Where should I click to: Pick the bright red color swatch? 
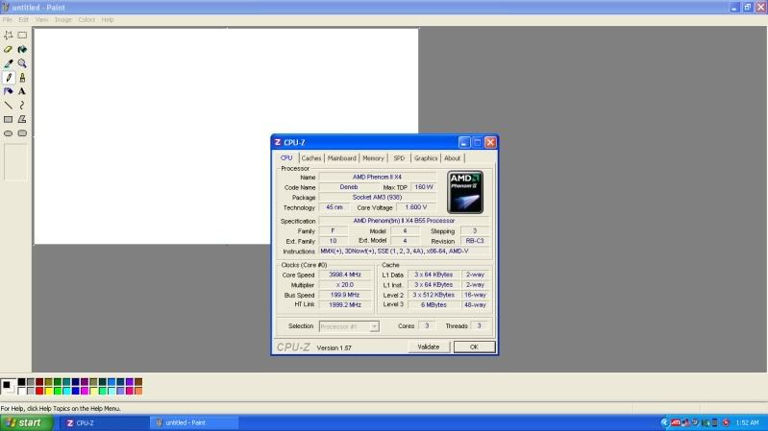(x=39, y=391)
